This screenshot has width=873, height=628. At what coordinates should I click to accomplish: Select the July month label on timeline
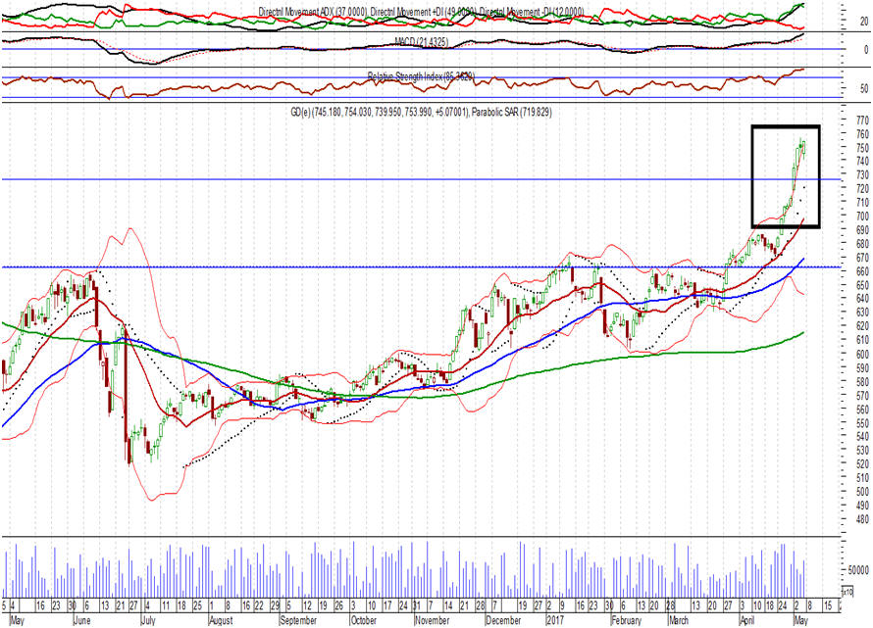[148, 620]
